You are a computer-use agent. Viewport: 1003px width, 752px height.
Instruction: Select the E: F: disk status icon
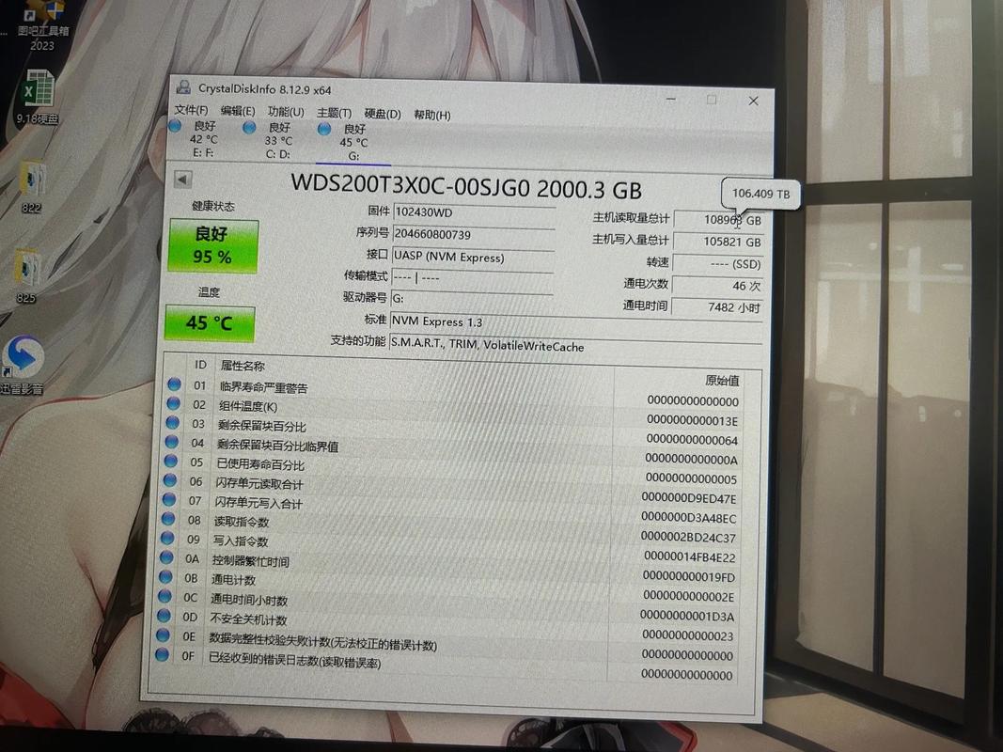pos(176,125)
